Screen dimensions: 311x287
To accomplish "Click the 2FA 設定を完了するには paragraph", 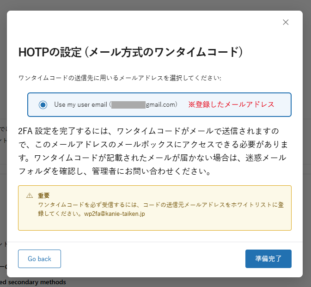I will point(153,151).
